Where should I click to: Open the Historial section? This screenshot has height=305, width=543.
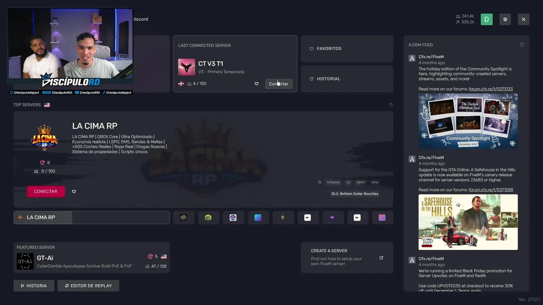click(x=347, y=79)
